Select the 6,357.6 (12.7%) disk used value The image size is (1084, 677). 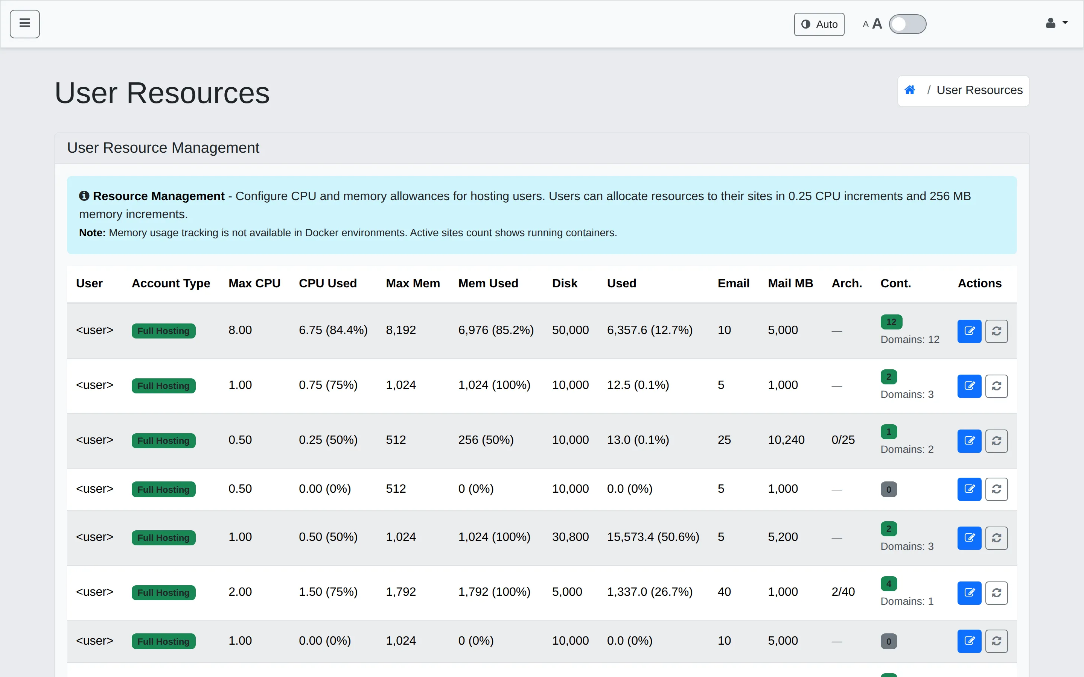pos(650,330)
